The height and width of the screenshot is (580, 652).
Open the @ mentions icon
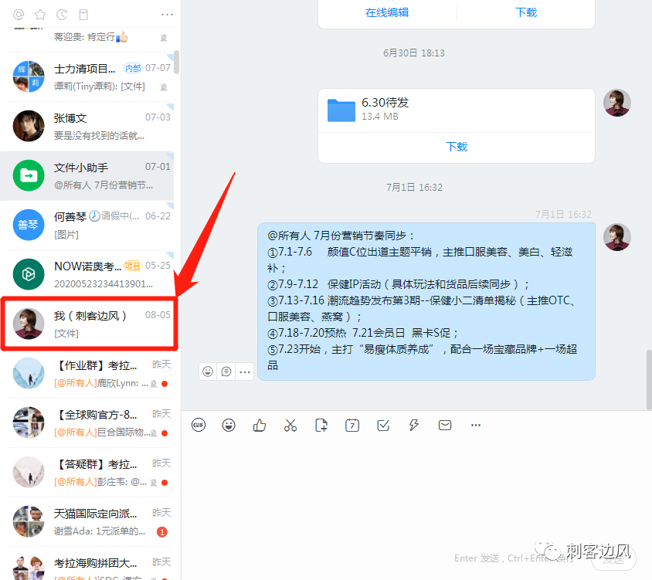coord(19,15)
